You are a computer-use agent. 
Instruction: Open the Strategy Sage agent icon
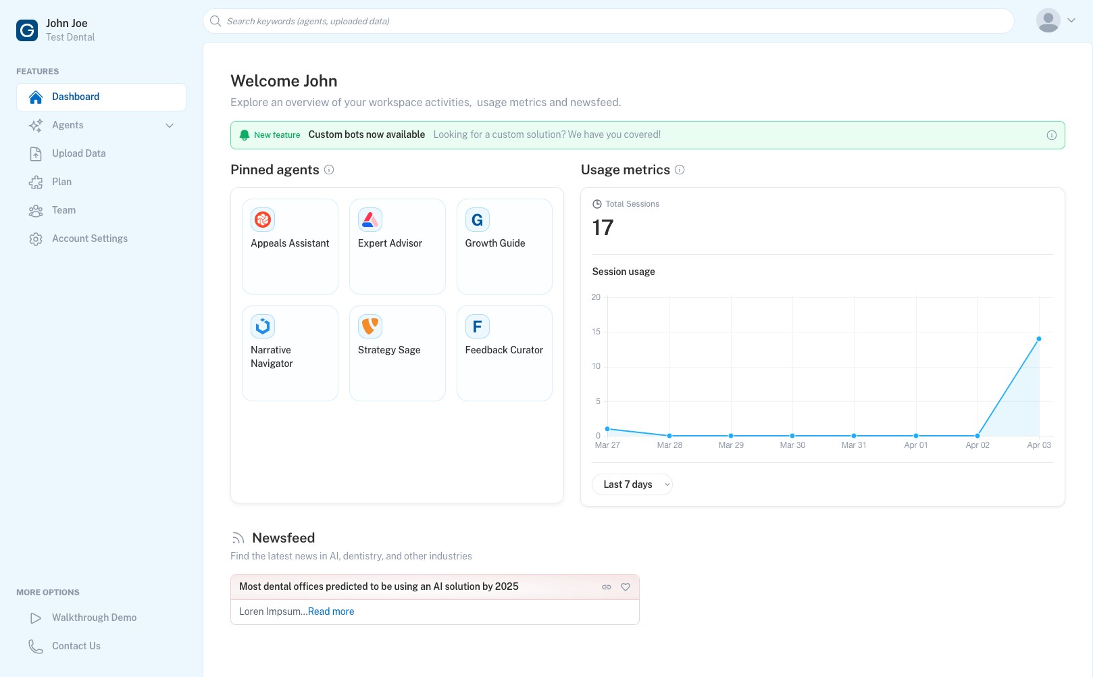click(x=370, y=326)
